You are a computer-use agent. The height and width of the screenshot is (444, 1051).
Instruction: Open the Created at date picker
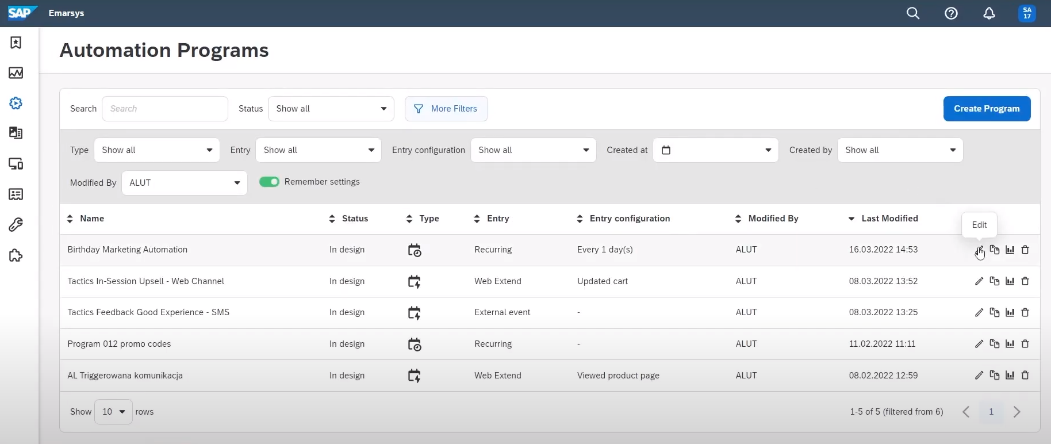715,150
